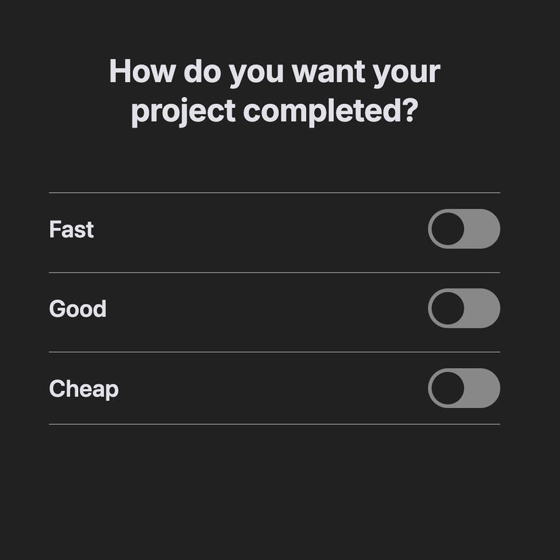Click the circular knob on the Good switch
Image resolution: width=560 pixels, height=560 pixels.
click(x=448, y=308)
